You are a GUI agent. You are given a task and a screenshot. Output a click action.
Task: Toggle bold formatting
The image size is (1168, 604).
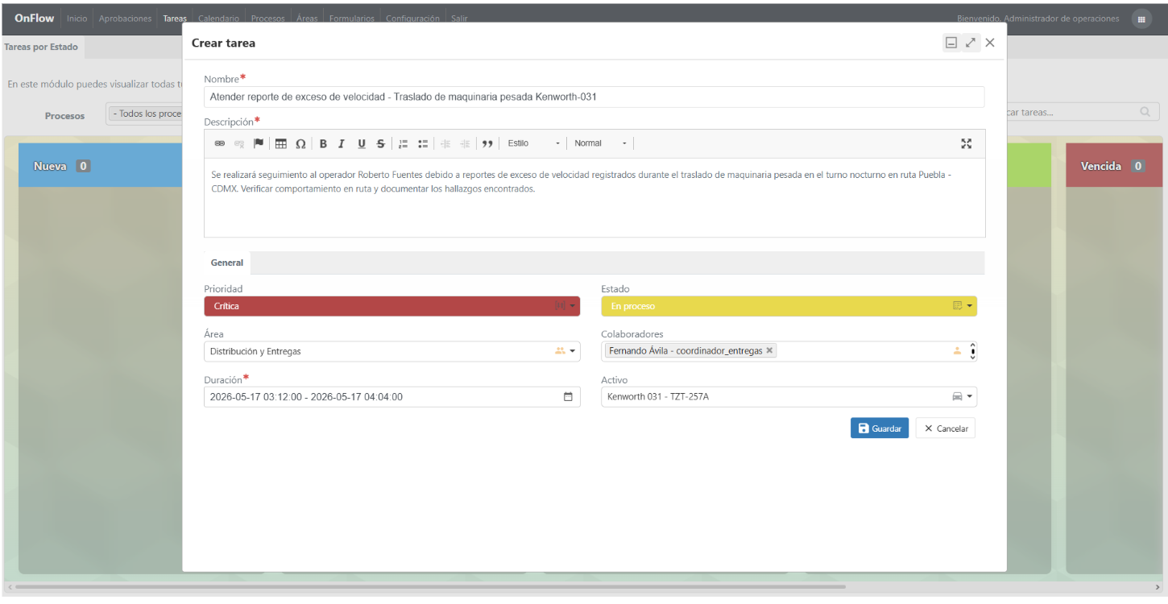323,143
